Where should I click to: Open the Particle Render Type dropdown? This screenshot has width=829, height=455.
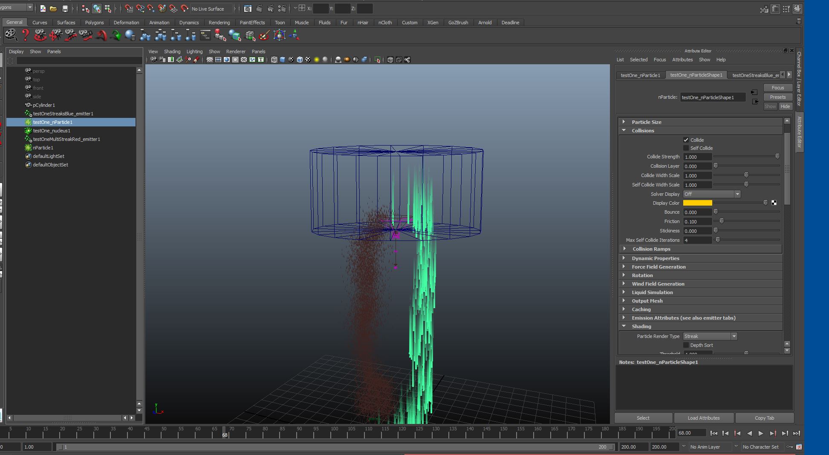pos(710,336)
